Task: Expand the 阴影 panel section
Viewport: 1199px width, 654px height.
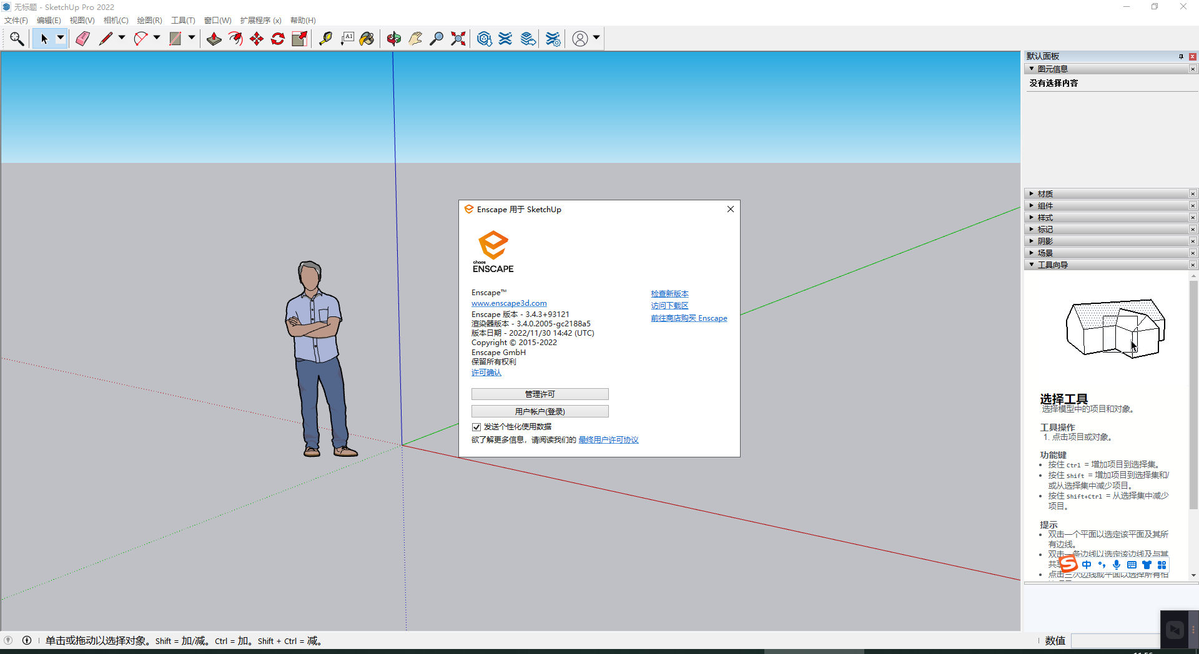Action: (1045, 242)
